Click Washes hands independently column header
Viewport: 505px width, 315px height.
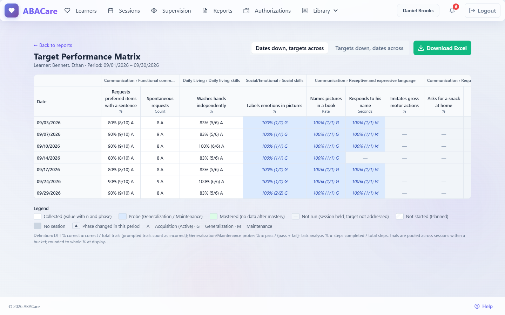click(211, 101)
